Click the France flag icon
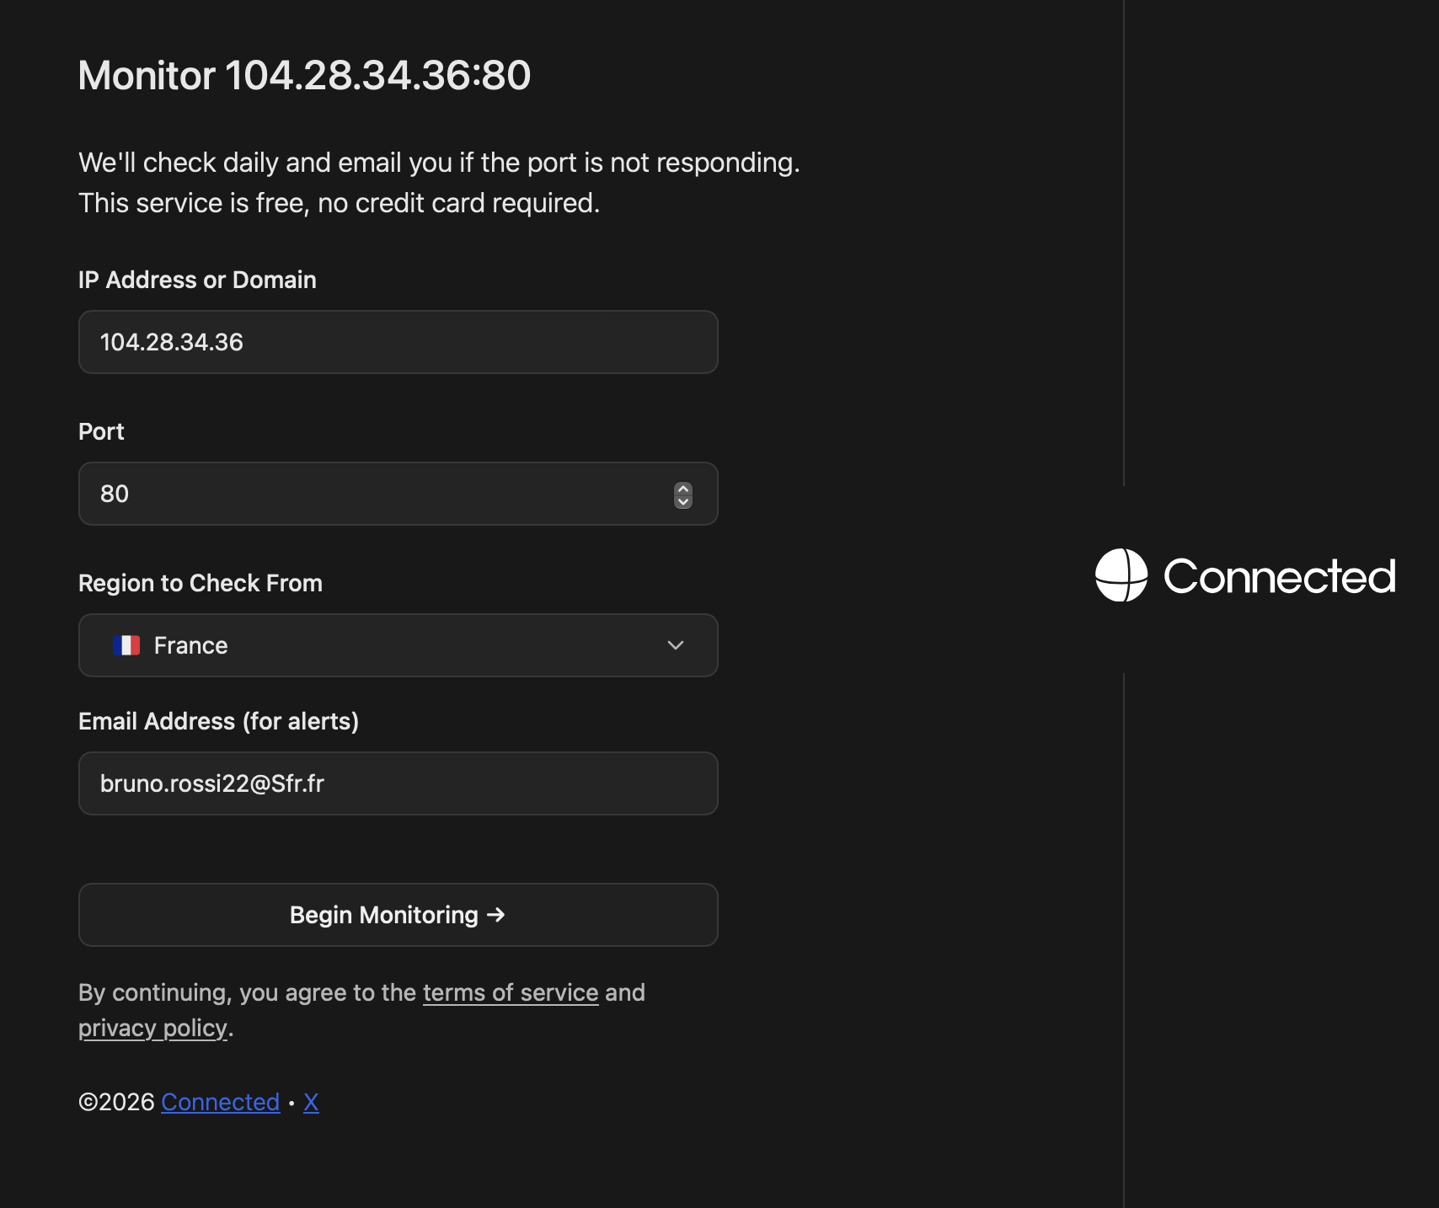Viewport: 1439px width, 1208px height. [126, 645]
